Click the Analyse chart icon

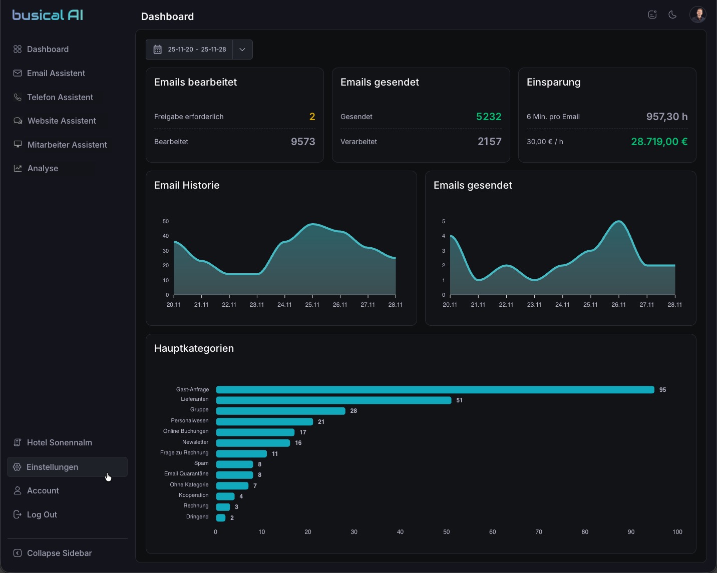pos(18,168)
